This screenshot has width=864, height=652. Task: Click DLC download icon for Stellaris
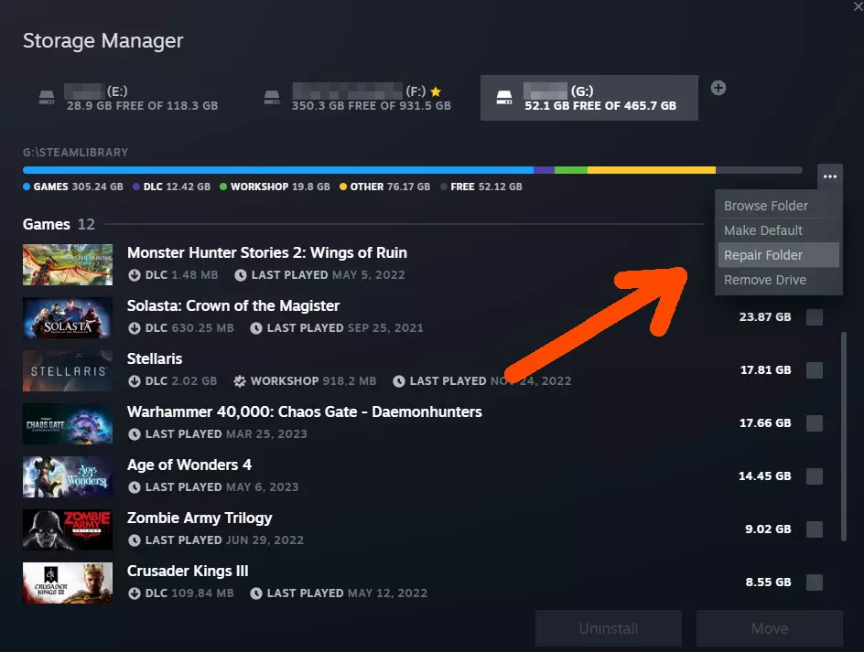coord(135,381)
